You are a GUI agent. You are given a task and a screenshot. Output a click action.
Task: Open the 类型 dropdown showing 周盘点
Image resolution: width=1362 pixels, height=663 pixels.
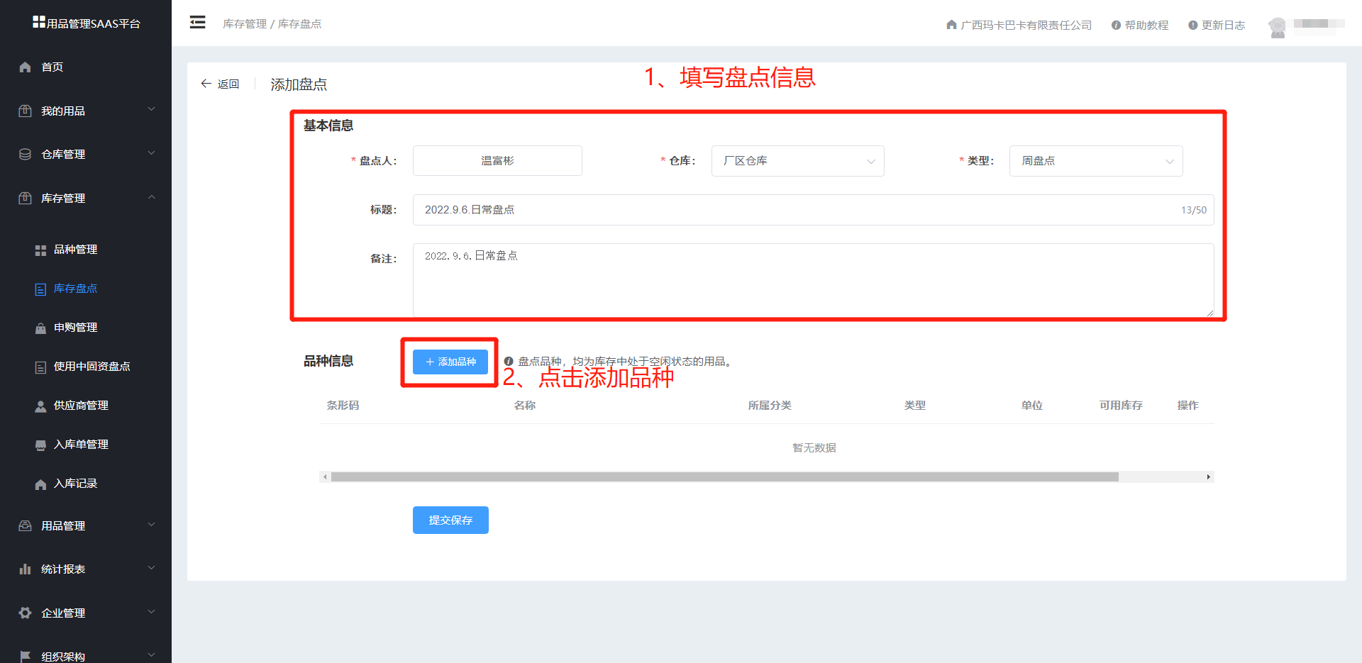tap(1096, 161)
